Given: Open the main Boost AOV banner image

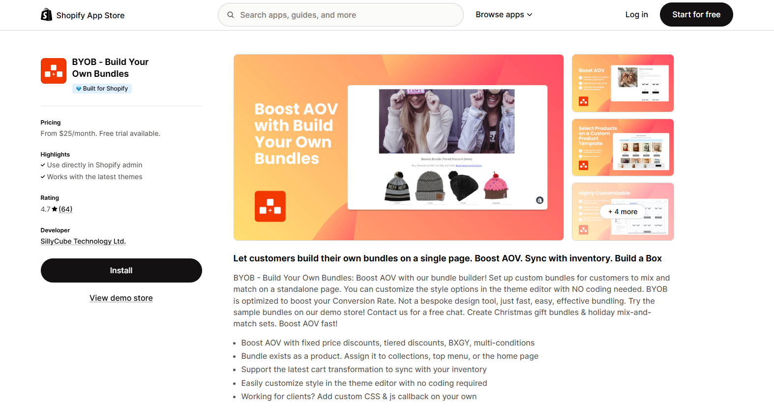Looking at the screenshot, I should pos(399,147).
